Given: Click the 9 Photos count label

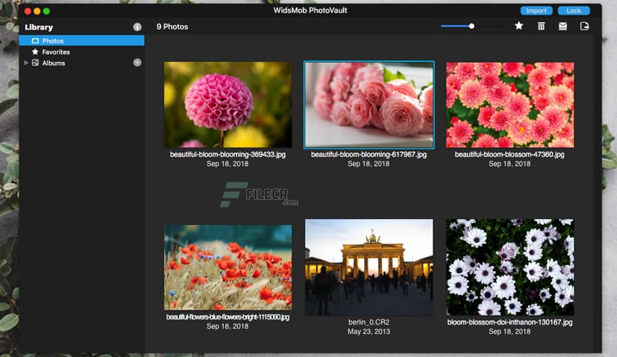Looking at the screenshot, I should point(173,27).
